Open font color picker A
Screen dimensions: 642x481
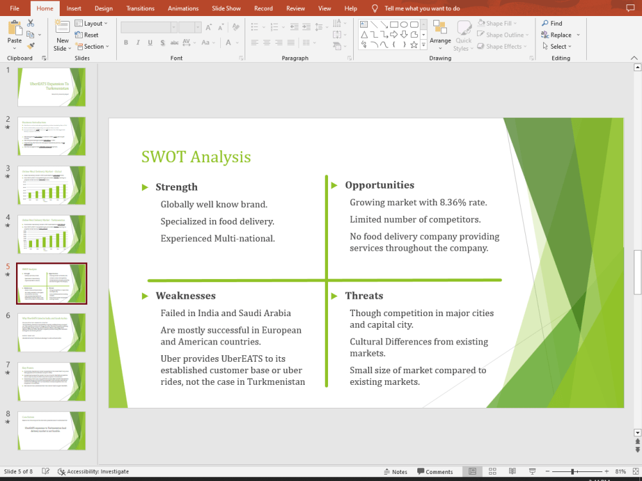coord(228,42)
